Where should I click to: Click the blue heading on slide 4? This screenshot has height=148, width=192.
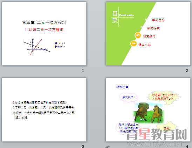[x=122, y=87]
